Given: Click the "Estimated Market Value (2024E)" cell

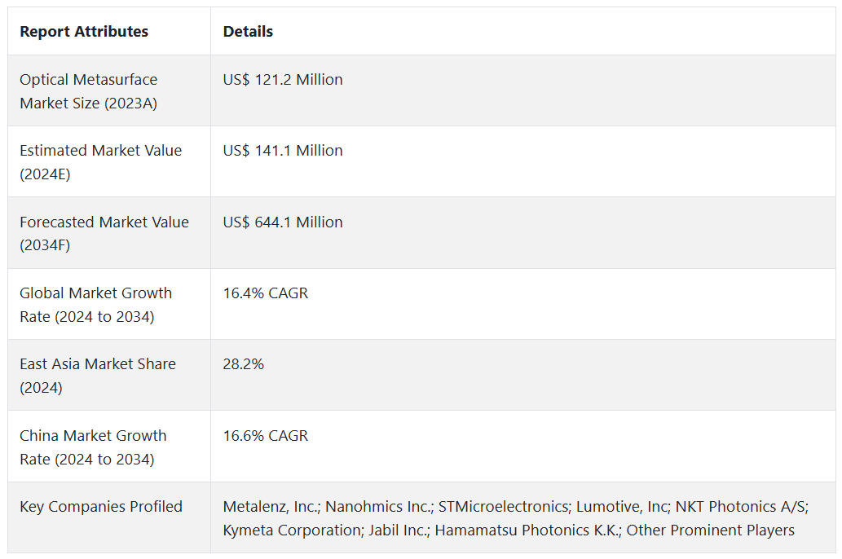Looking at the screenshot, I should pos(100,162).
